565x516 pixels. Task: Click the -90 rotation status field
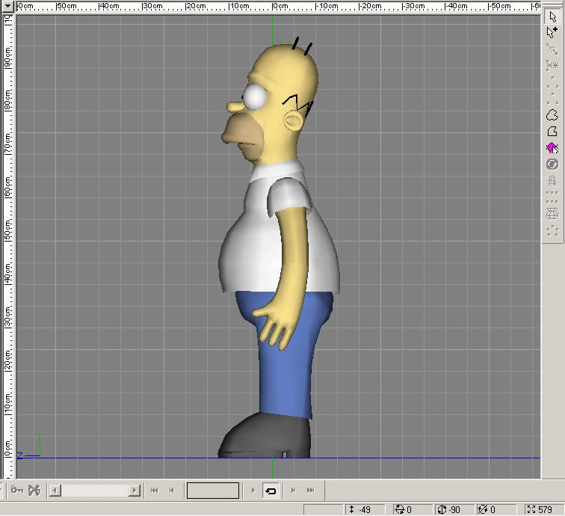(454, 509)
